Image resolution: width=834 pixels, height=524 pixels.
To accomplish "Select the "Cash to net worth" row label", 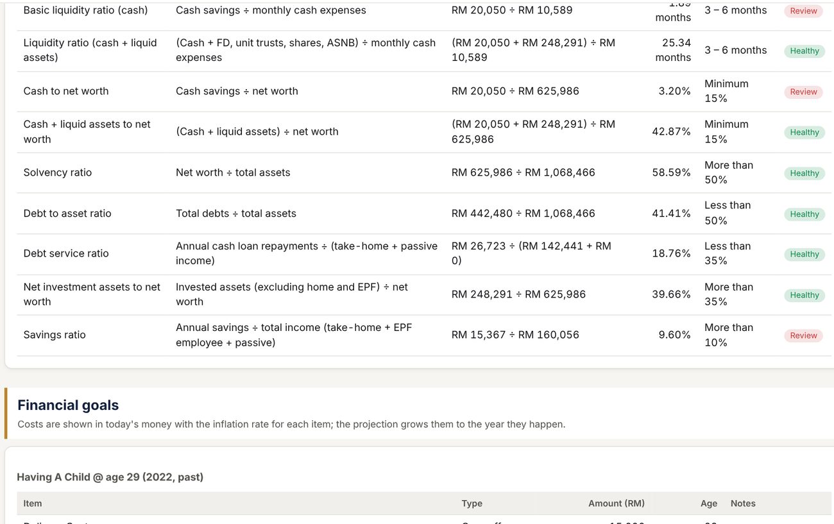I will click(x=66, y=91).
